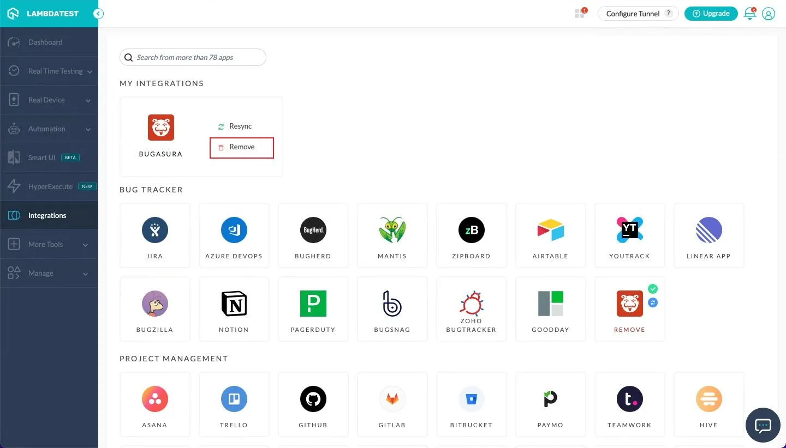
Task: Open the Mantis bug tracker icon
Action: [x=392, y=231]
